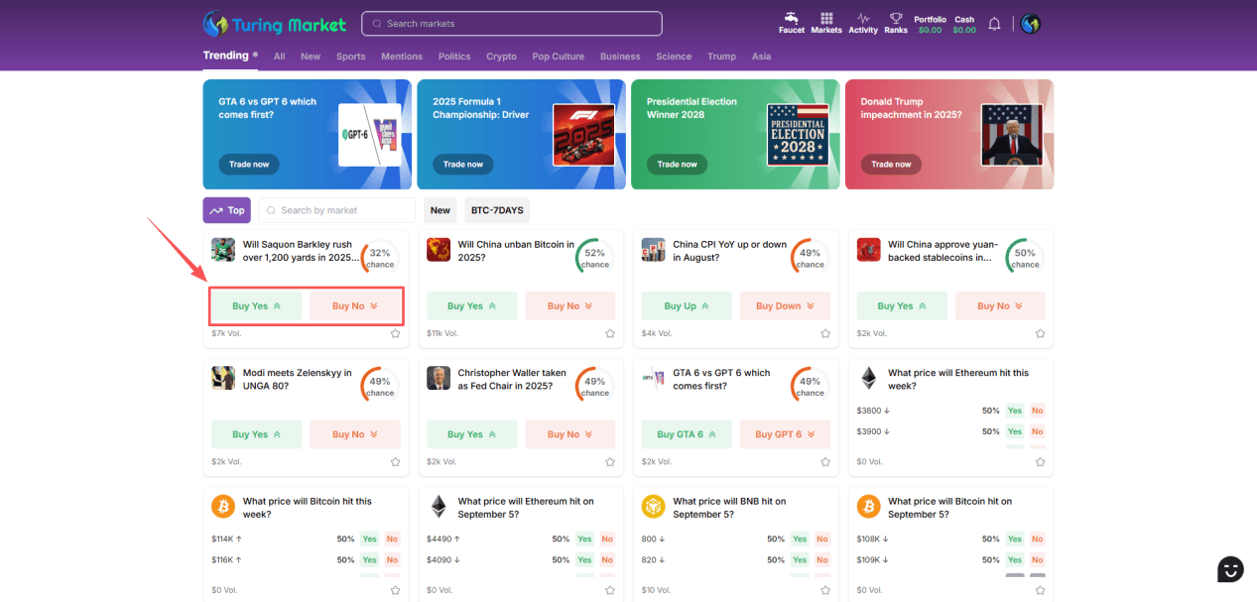Switch to the Sports tab
Viewport: 1257px width, 602px height.
pos(350,57)
